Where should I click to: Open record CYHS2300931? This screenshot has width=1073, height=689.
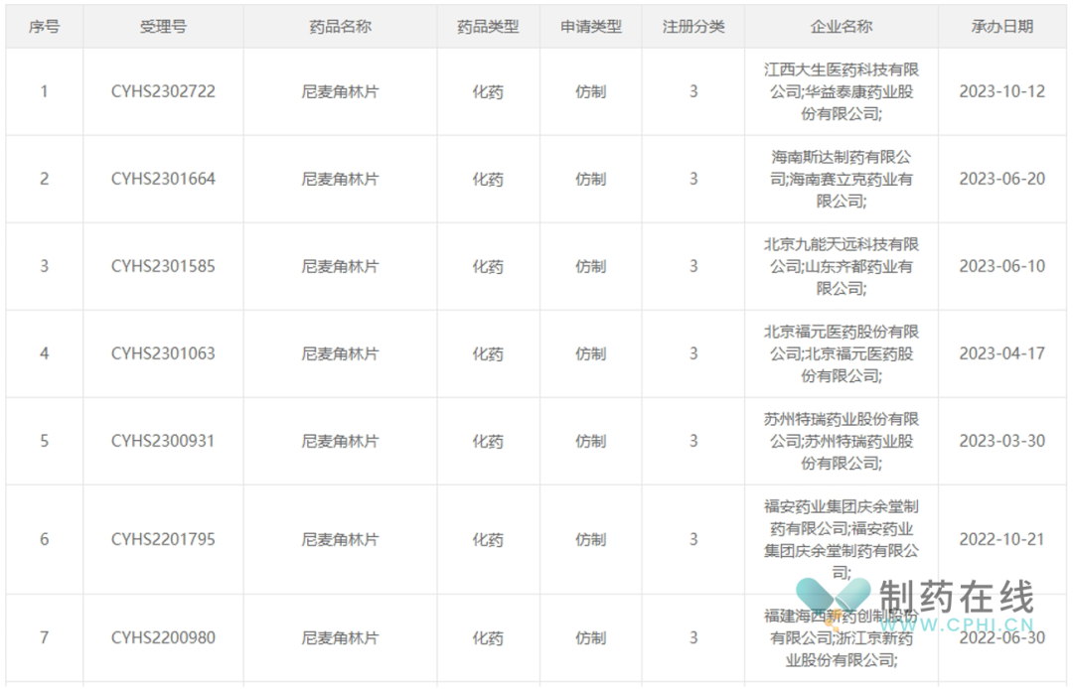(163, 441)
